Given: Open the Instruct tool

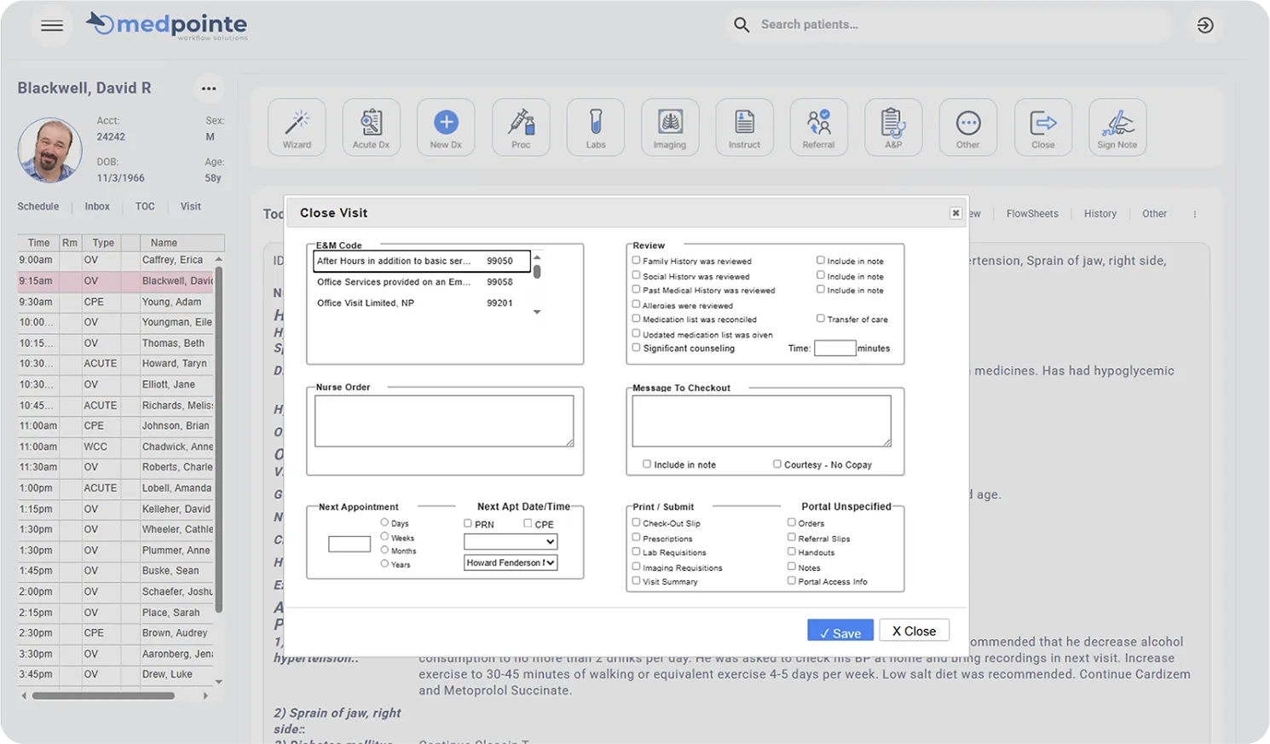Looking at the screenshot, I should [x=744, y=127].
